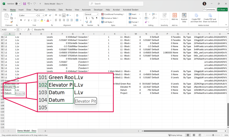
Task: Open the Formulas tab
Action: coord(52,10)
